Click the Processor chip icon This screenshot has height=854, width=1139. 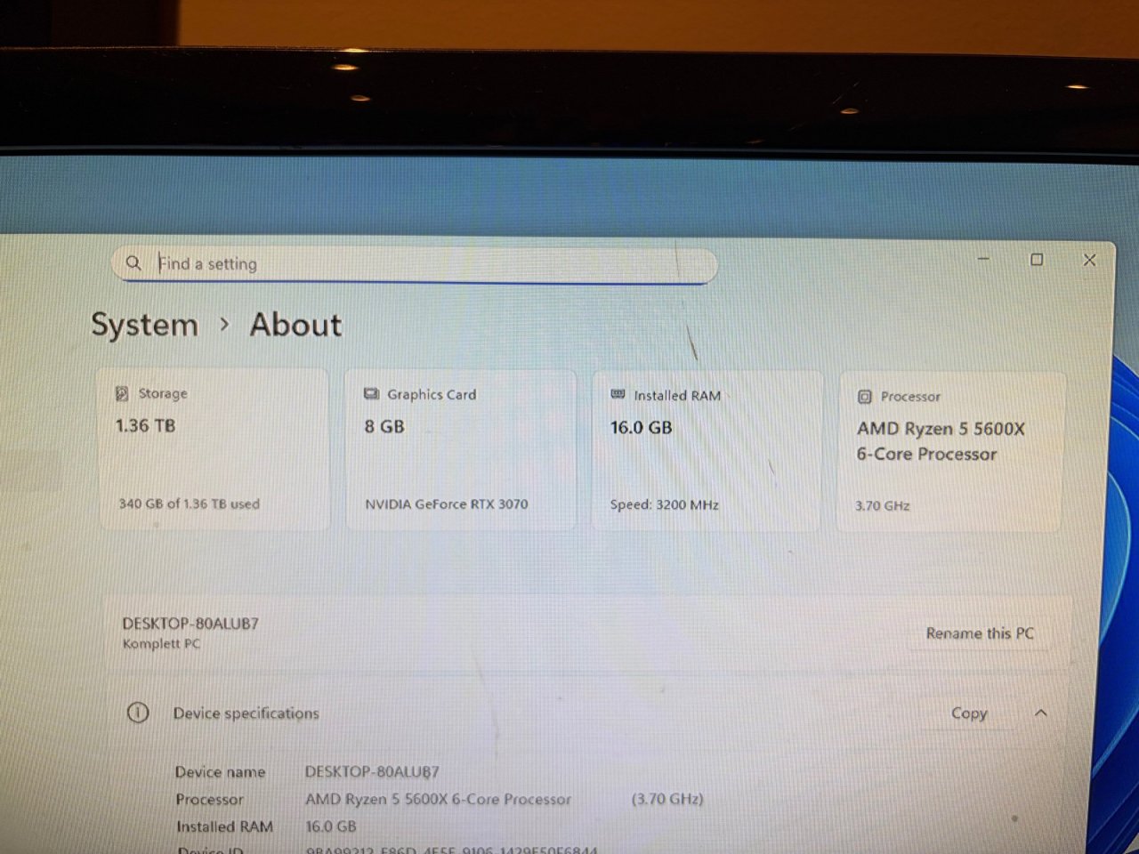(864, 397)
